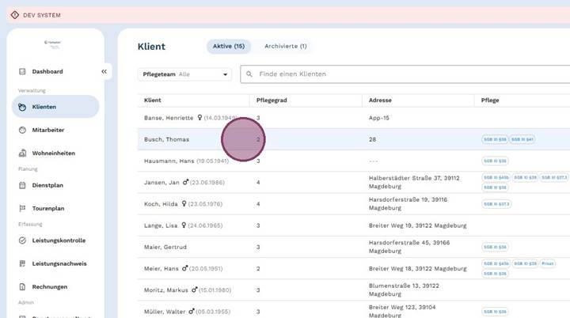570x318 pixels.
Task: Open Wohneinheiten menu entry
Action: pyautogui.click(x=54, y=153)
